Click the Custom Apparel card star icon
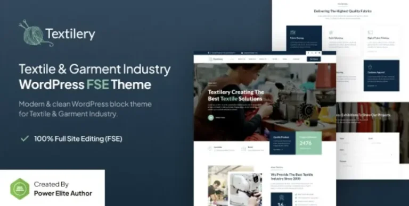Image resolution: width=409 pixels, height=206 pixels. coord(370,67)
